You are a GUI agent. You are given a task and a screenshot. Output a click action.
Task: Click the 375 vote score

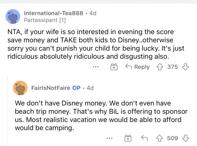point(173,67)
